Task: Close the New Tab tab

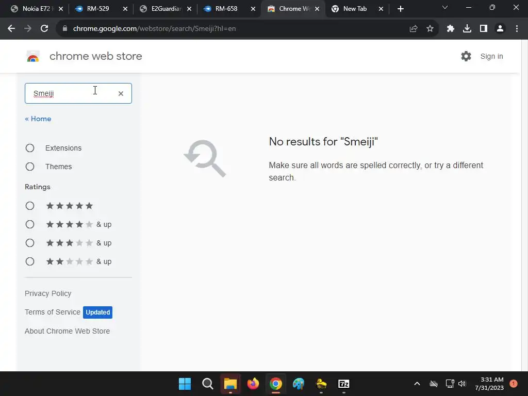Action: [381, 9]
